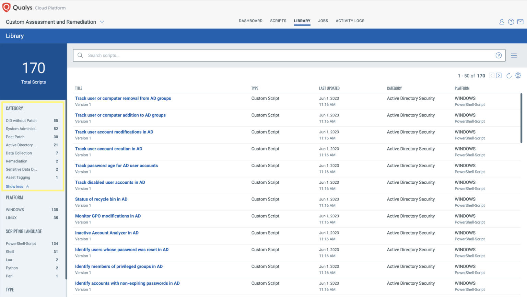Screen dimensions: 527x297
Task: Open the messages envelope icon
Action: click(520, 22)
